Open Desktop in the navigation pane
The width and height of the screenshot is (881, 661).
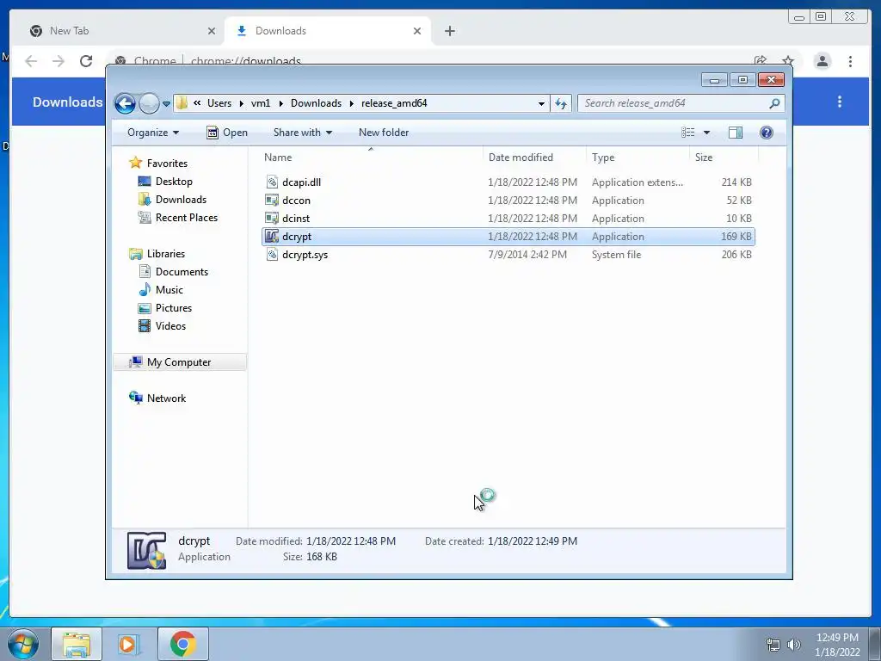tap(174, 182)
